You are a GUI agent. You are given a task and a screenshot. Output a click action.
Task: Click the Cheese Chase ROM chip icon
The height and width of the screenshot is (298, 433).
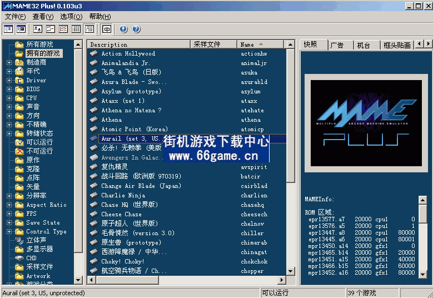pyautogui.click(x=94, y=214)
